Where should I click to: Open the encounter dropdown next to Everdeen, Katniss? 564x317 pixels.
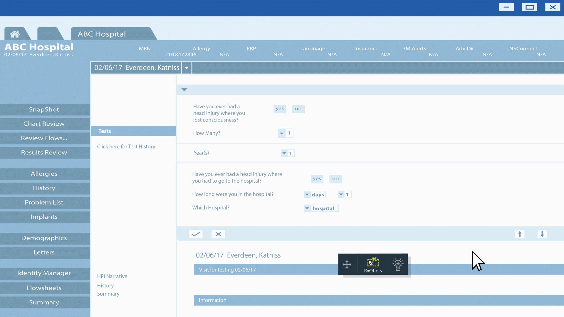click(x=187, y=68)
